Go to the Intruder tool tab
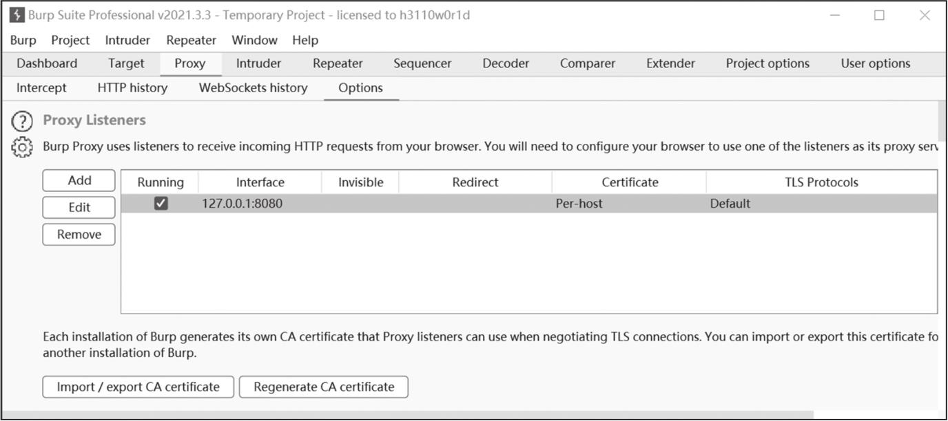The height and width of the screenshot is (421, 948). [258, 63]
